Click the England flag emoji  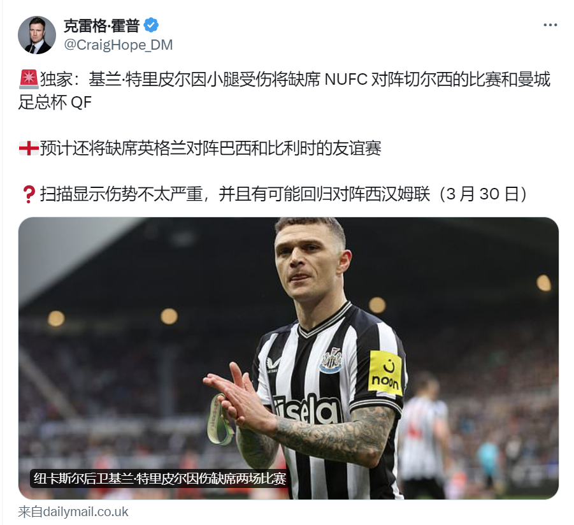(x=29, y=148)
